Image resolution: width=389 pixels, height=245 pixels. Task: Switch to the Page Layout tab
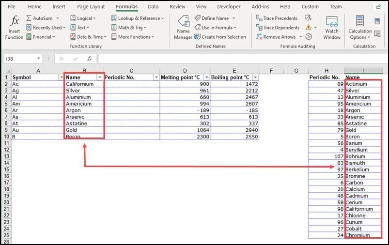91,7
